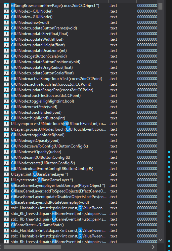The image size is (172, 251).
Task: Click function icon beside UILayer::processUINodeTouch
Action: tap(6, 124)
